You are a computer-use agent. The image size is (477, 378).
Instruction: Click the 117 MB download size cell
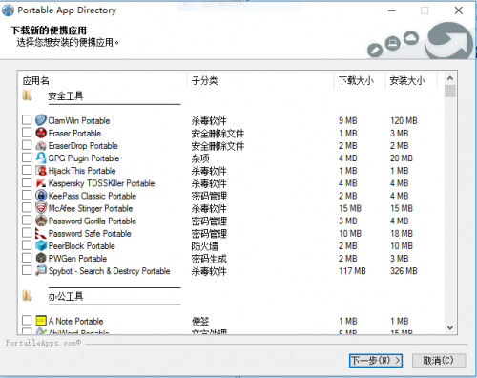click(352, 271)
